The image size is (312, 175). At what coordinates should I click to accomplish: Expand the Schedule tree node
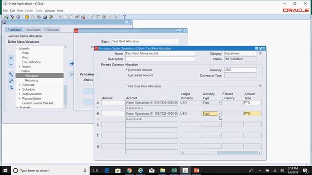(x=19, y=89)
